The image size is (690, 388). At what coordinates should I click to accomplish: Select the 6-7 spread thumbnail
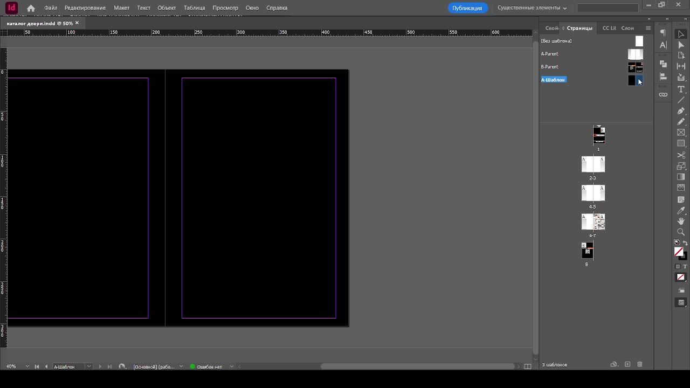593,221
